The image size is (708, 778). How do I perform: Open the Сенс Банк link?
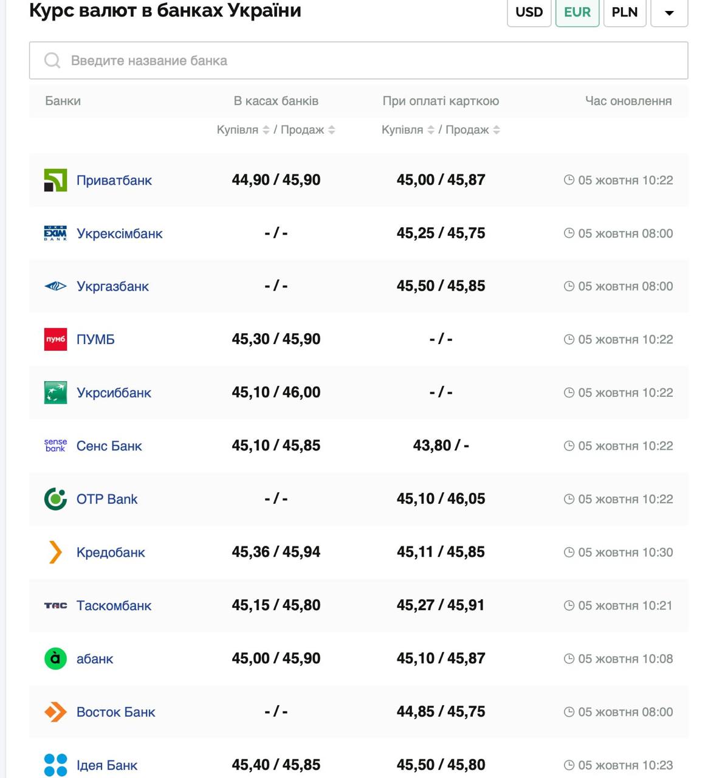coord(109,446)
